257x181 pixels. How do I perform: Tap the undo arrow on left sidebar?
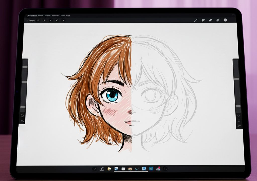(x=22, y=115)
